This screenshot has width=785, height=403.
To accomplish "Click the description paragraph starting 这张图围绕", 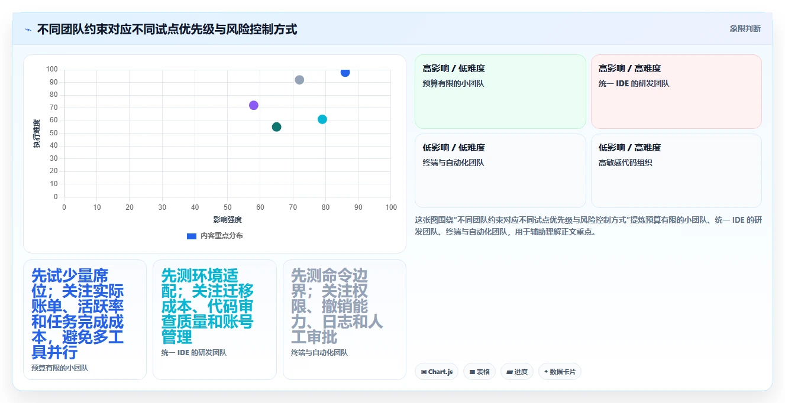I will pos(589,226).
